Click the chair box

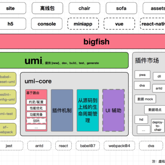pos(85,8)
